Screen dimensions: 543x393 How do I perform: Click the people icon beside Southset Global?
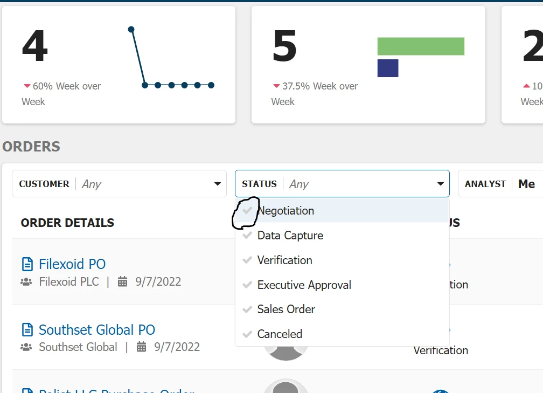click(26, 347)
